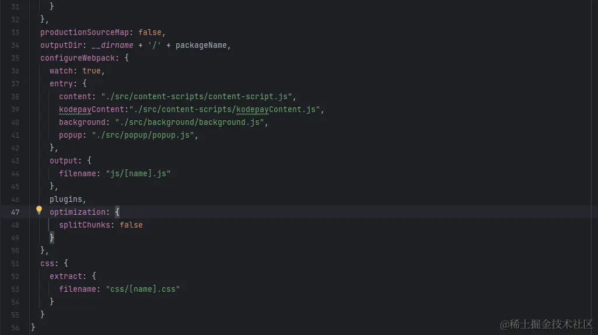The image size is (598, 335).
Task: Click the yellow lightbulb quick-fix icon
Action: point(39,210)
